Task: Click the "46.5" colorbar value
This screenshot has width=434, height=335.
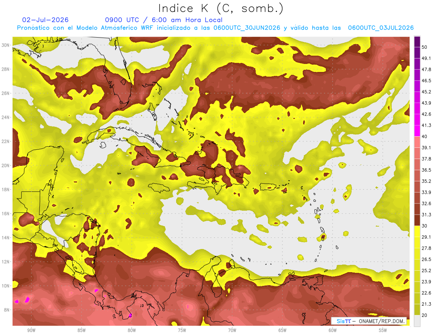Action: click(x=426, y=81)
